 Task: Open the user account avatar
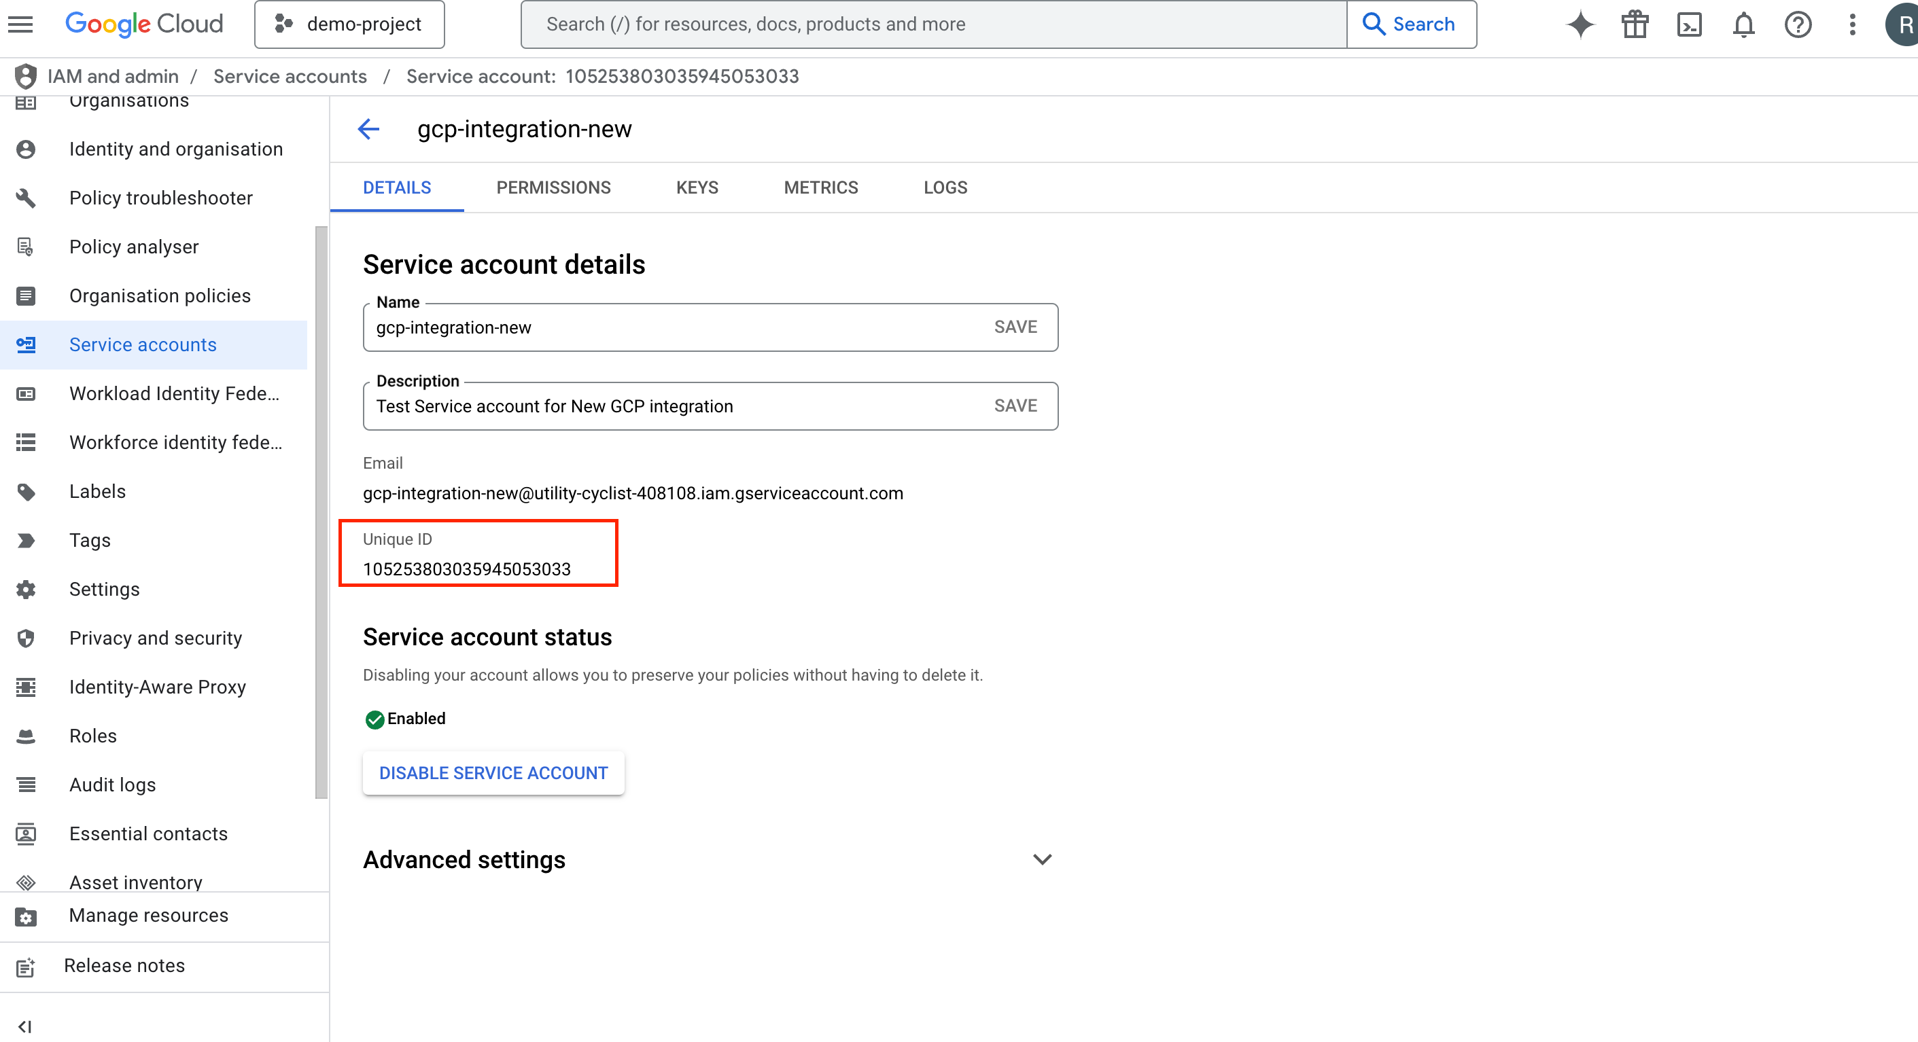1903,24
